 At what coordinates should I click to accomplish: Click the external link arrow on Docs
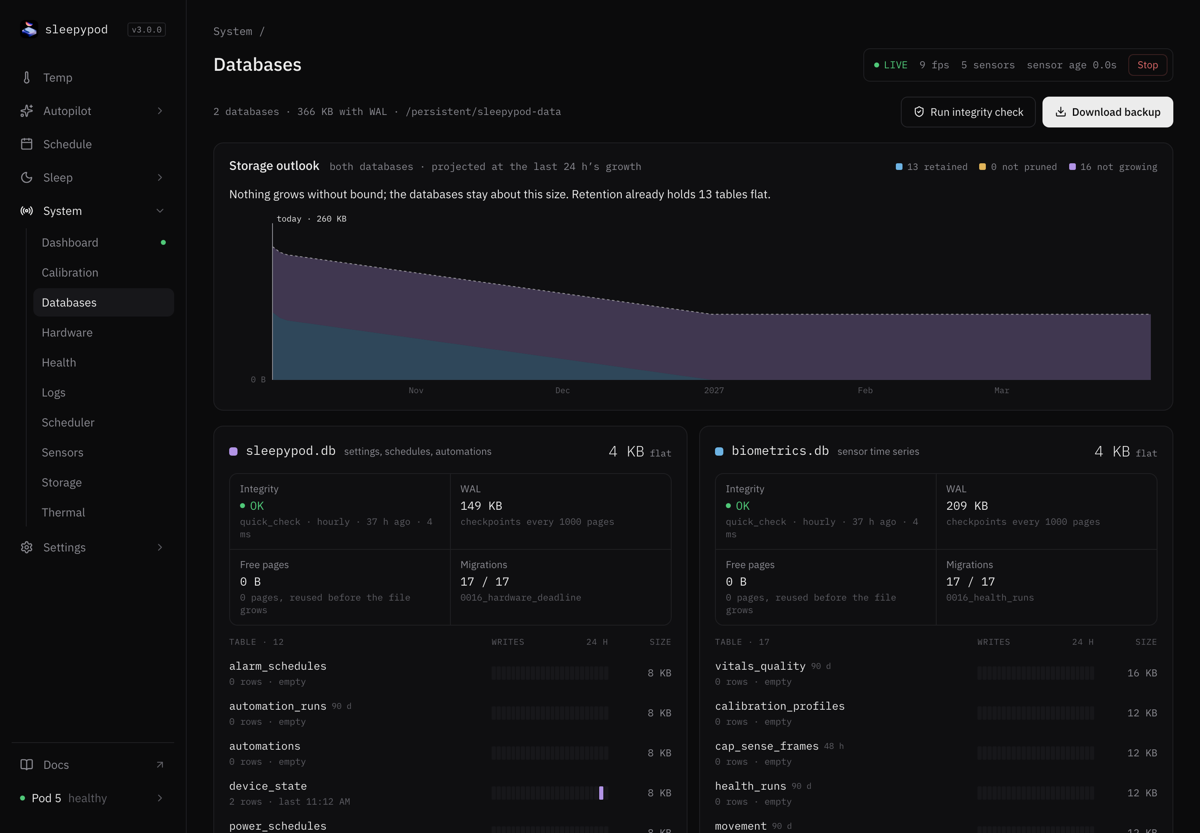160,765
